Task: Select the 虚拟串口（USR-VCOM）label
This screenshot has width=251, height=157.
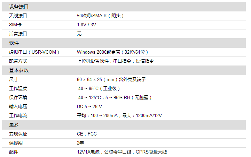Action: coord(34,52)
